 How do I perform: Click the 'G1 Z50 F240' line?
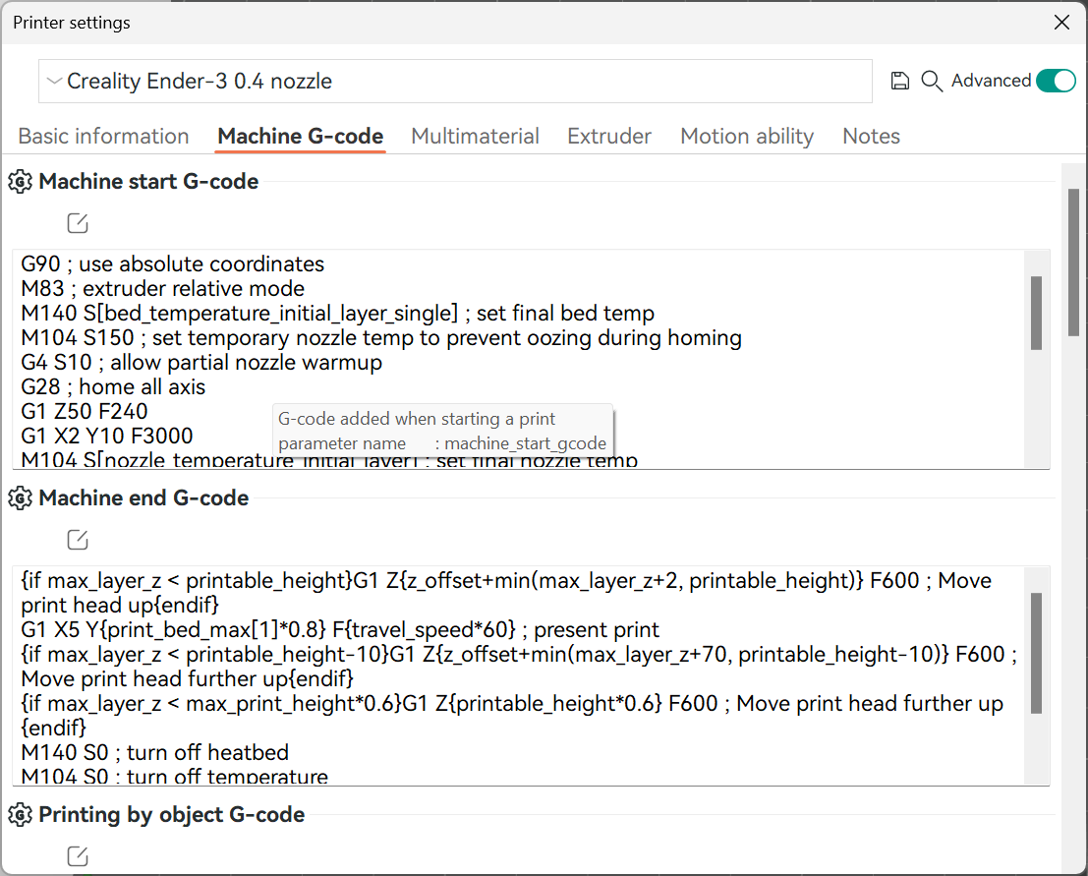coord(85,412)
